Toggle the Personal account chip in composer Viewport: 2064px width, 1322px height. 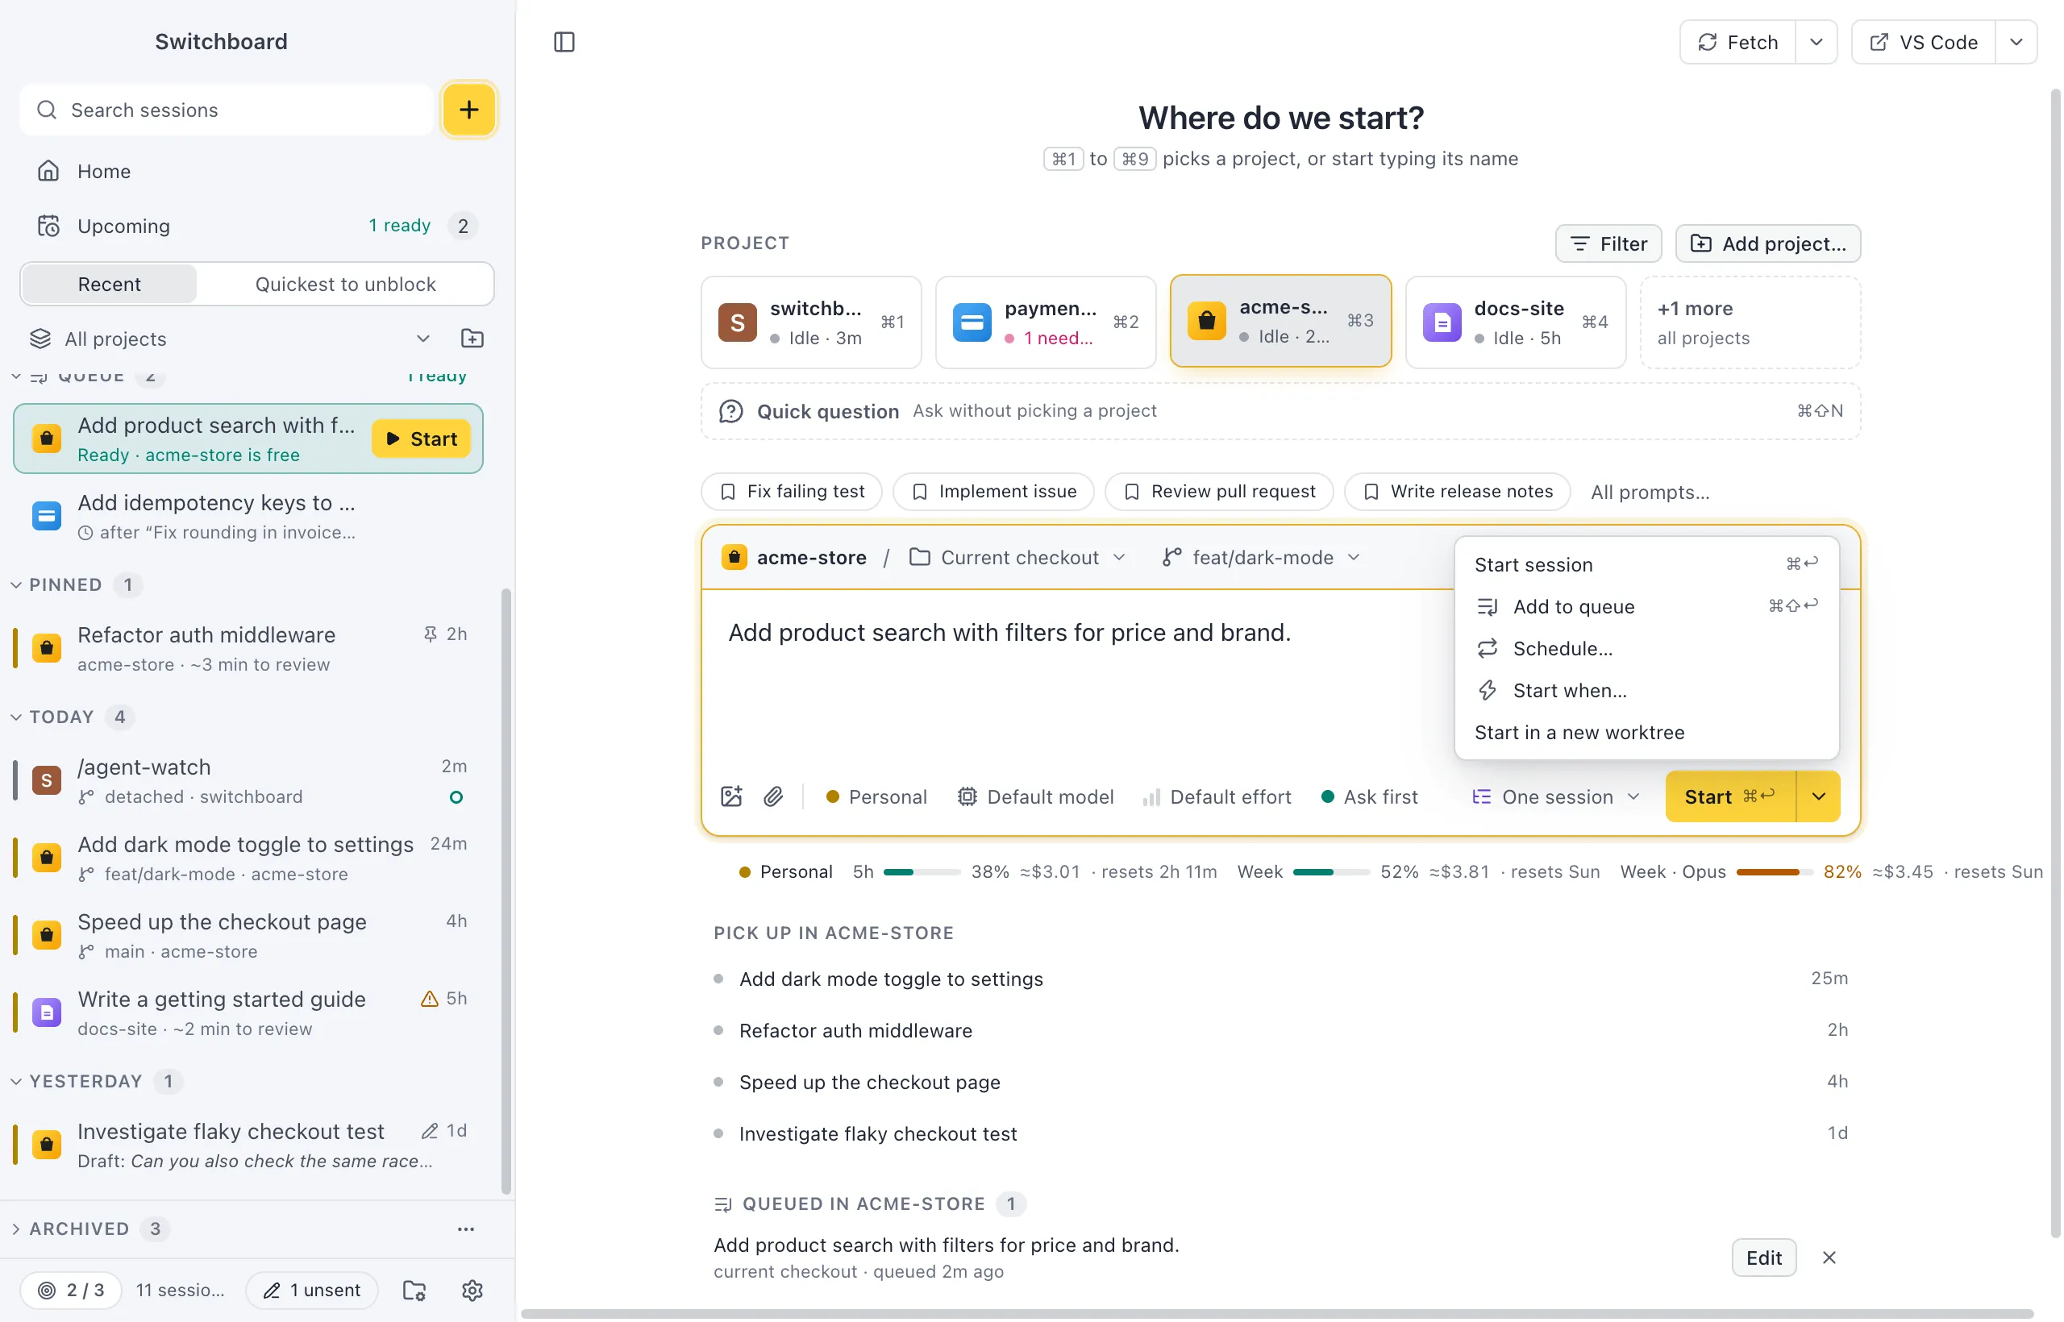pos(876,796)
